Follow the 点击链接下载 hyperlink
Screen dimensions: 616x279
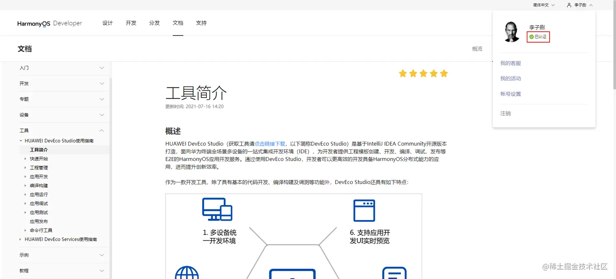tap(270, 144)
